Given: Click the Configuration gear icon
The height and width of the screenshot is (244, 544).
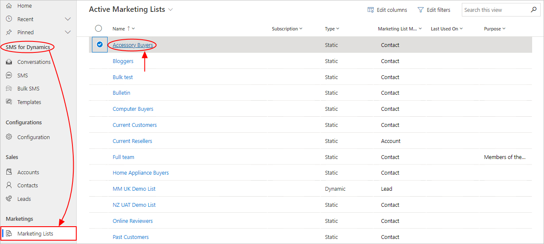Looking at the screenshot, I should (x=9, y=137).
